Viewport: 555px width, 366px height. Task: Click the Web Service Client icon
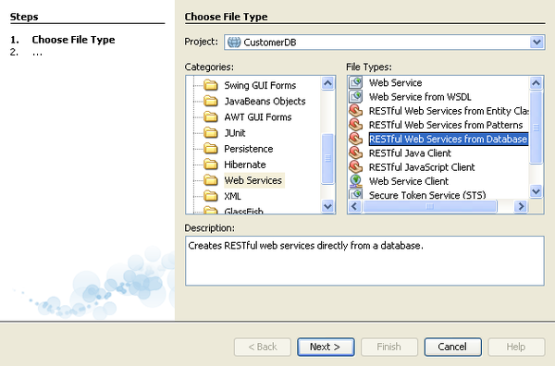[356, 181]
